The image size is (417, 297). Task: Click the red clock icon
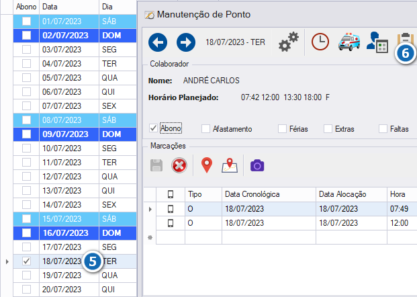320,42
